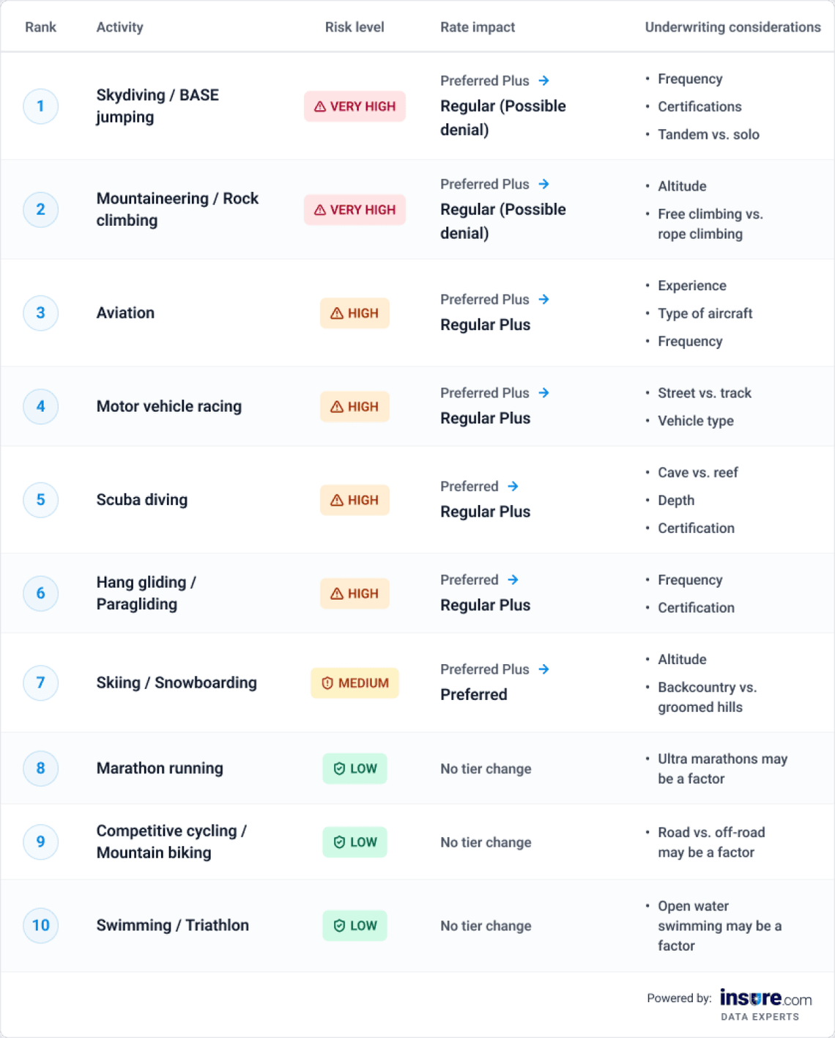Click the rank 10 circle

click(41, 925)
